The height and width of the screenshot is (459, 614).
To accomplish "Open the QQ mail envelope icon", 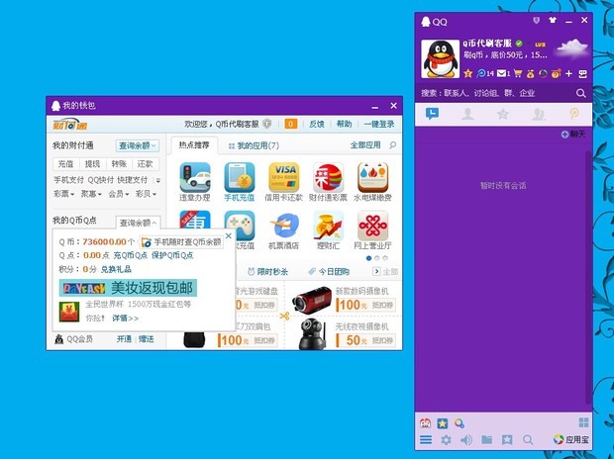I will pyautogui.click(x=503, y=73).
